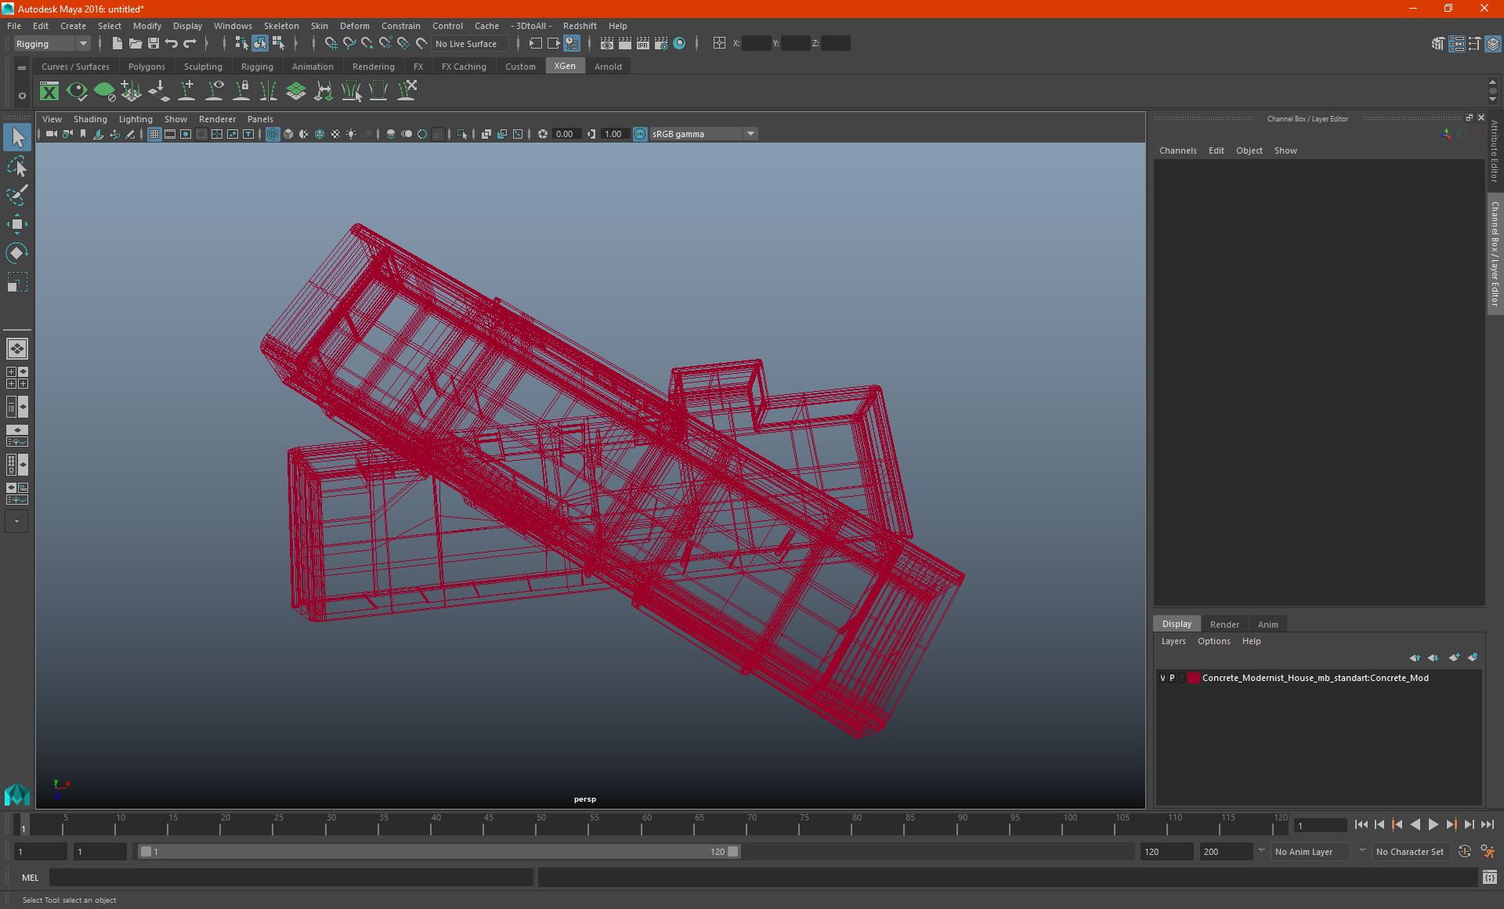Click Go to start of playback

coord(1361,824)
